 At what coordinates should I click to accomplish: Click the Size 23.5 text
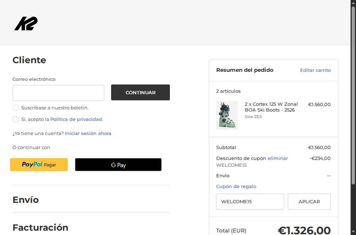(x=253, y=117)
